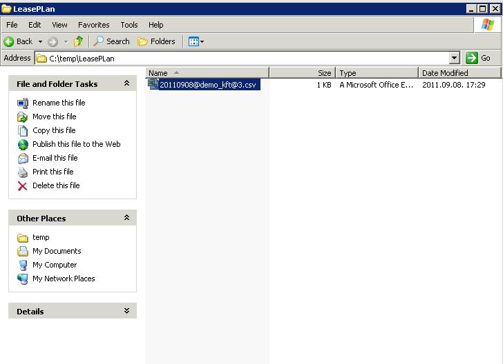Sort by the Type column header

coord(377,73)
